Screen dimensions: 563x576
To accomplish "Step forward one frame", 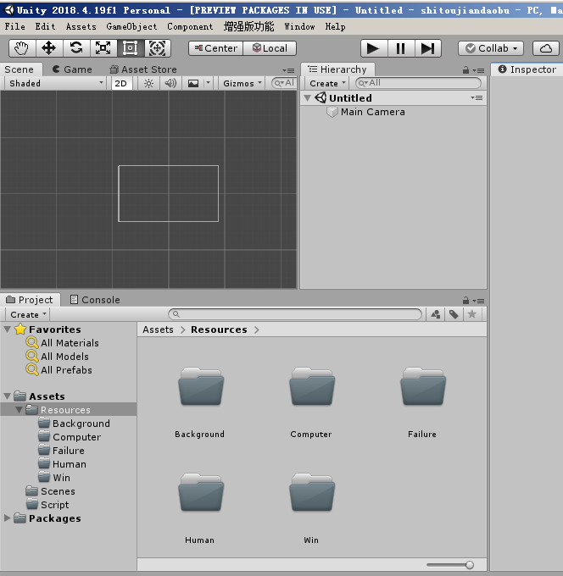I will [428, 48].
